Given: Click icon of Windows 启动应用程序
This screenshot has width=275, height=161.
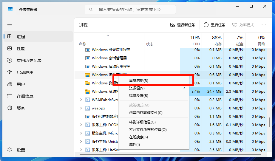Looking at the screenshot, I should pyautogui.click(x=87, y=66).
